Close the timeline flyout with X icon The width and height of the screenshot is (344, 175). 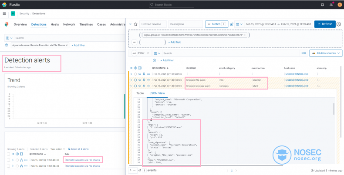130,24
